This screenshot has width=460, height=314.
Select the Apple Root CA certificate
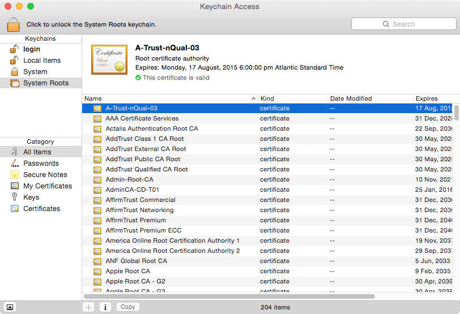pyautogui.click(x=128, y=271)
